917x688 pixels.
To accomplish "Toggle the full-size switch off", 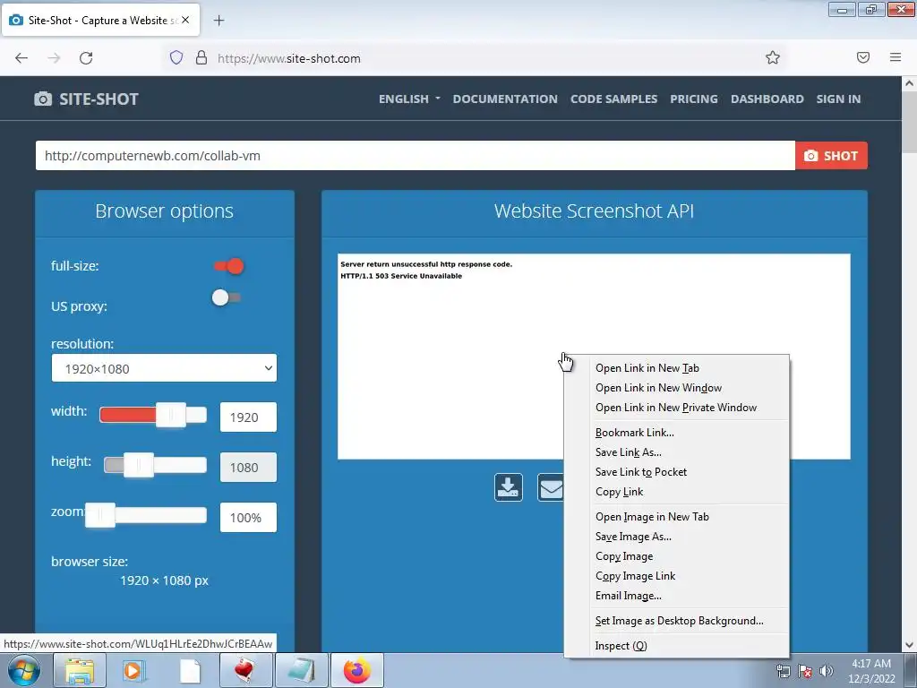I will 228,266.
